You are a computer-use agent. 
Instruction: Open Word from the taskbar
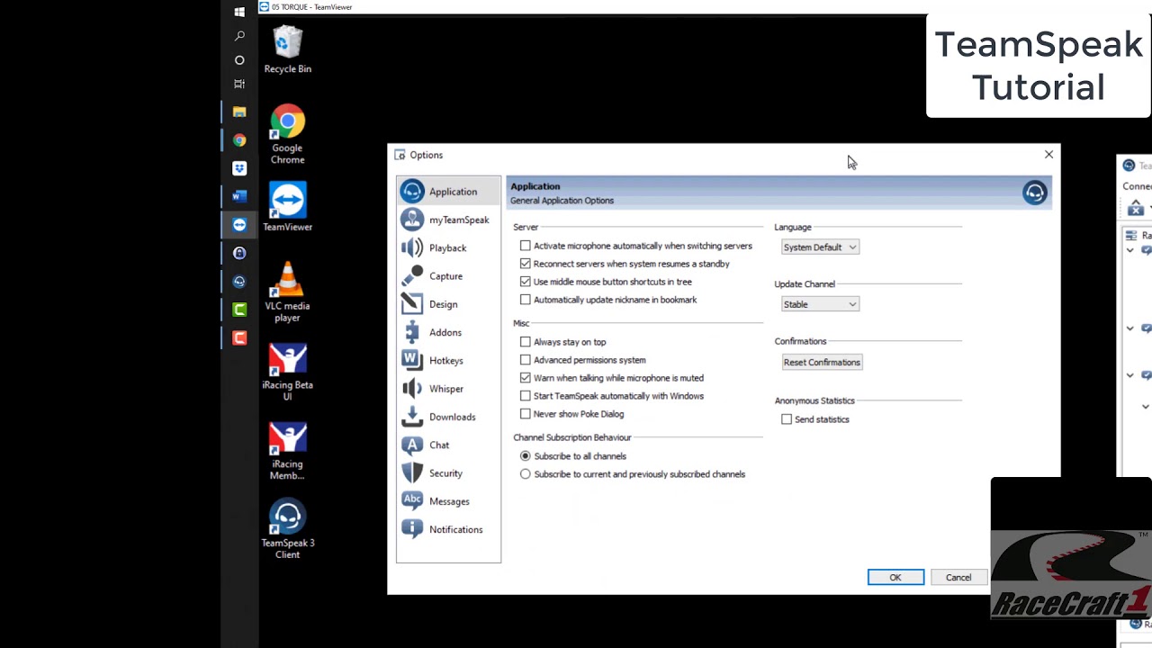coord(239,196)
